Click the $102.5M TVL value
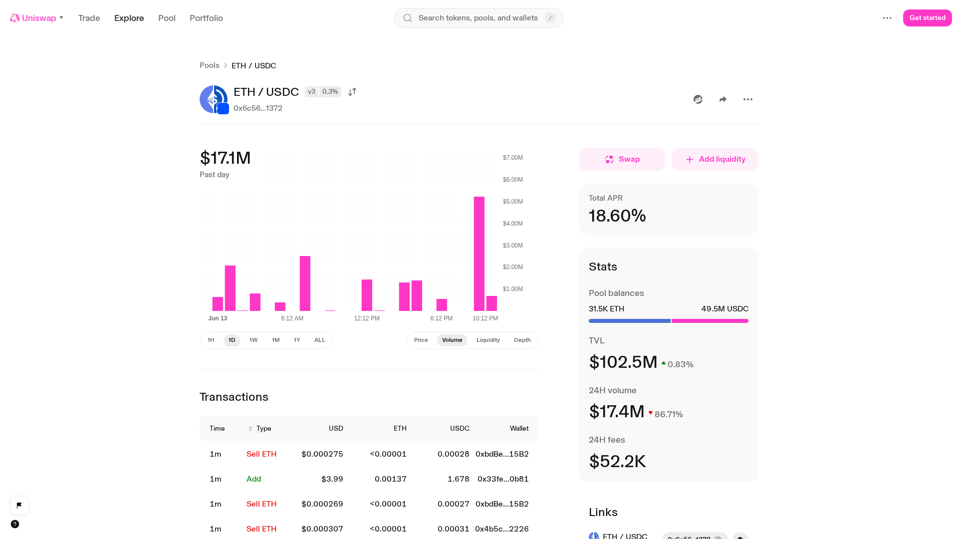This screenshot has height=539, width=958. pyautogui.click(x=623, y=362)
